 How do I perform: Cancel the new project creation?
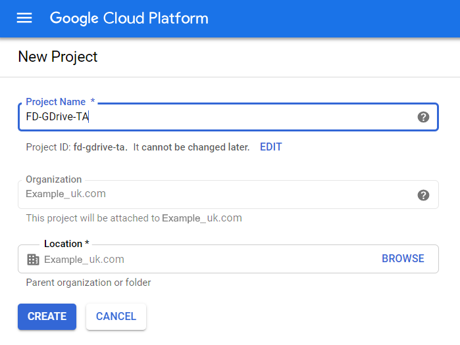click(116, 317)
